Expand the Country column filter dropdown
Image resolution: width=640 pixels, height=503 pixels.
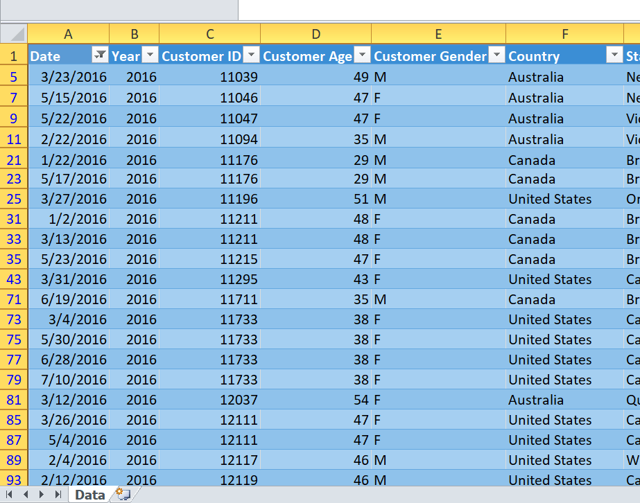click(x=614, y=56)
